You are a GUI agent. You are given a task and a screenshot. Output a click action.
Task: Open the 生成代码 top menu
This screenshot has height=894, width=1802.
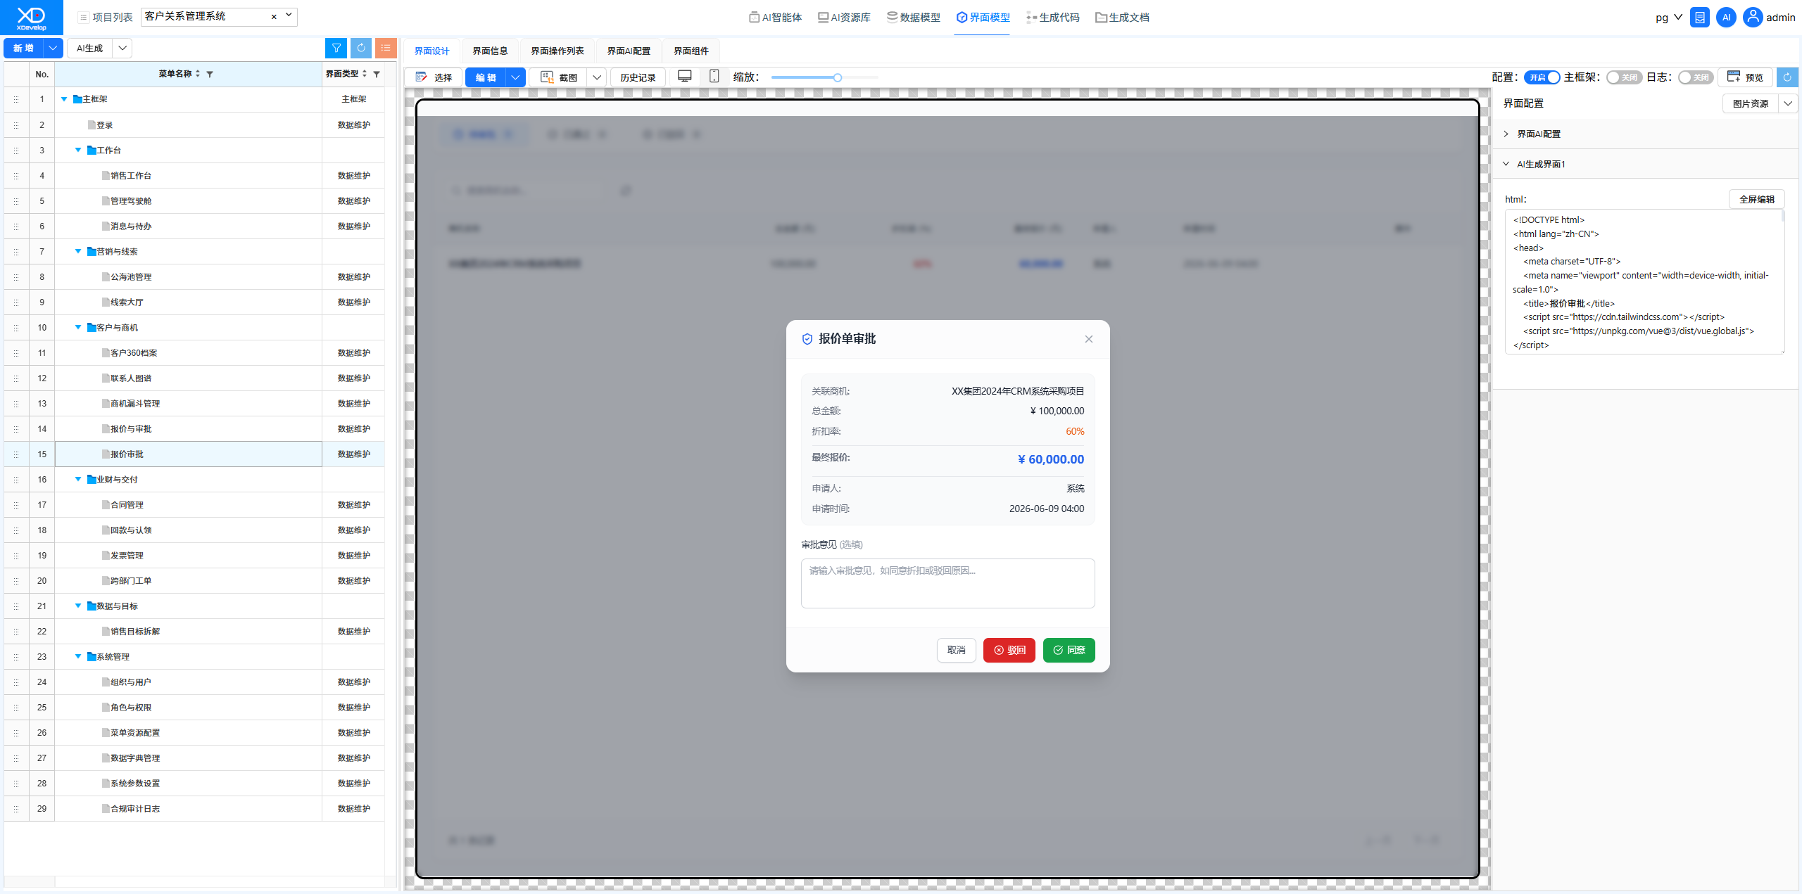(1052, 18)
